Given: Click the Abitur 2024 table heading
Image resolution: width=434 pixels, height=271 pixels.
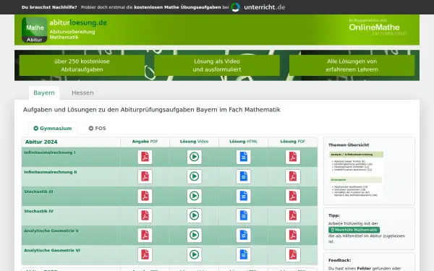Looking at the screenshot, I should pos(41,142).
